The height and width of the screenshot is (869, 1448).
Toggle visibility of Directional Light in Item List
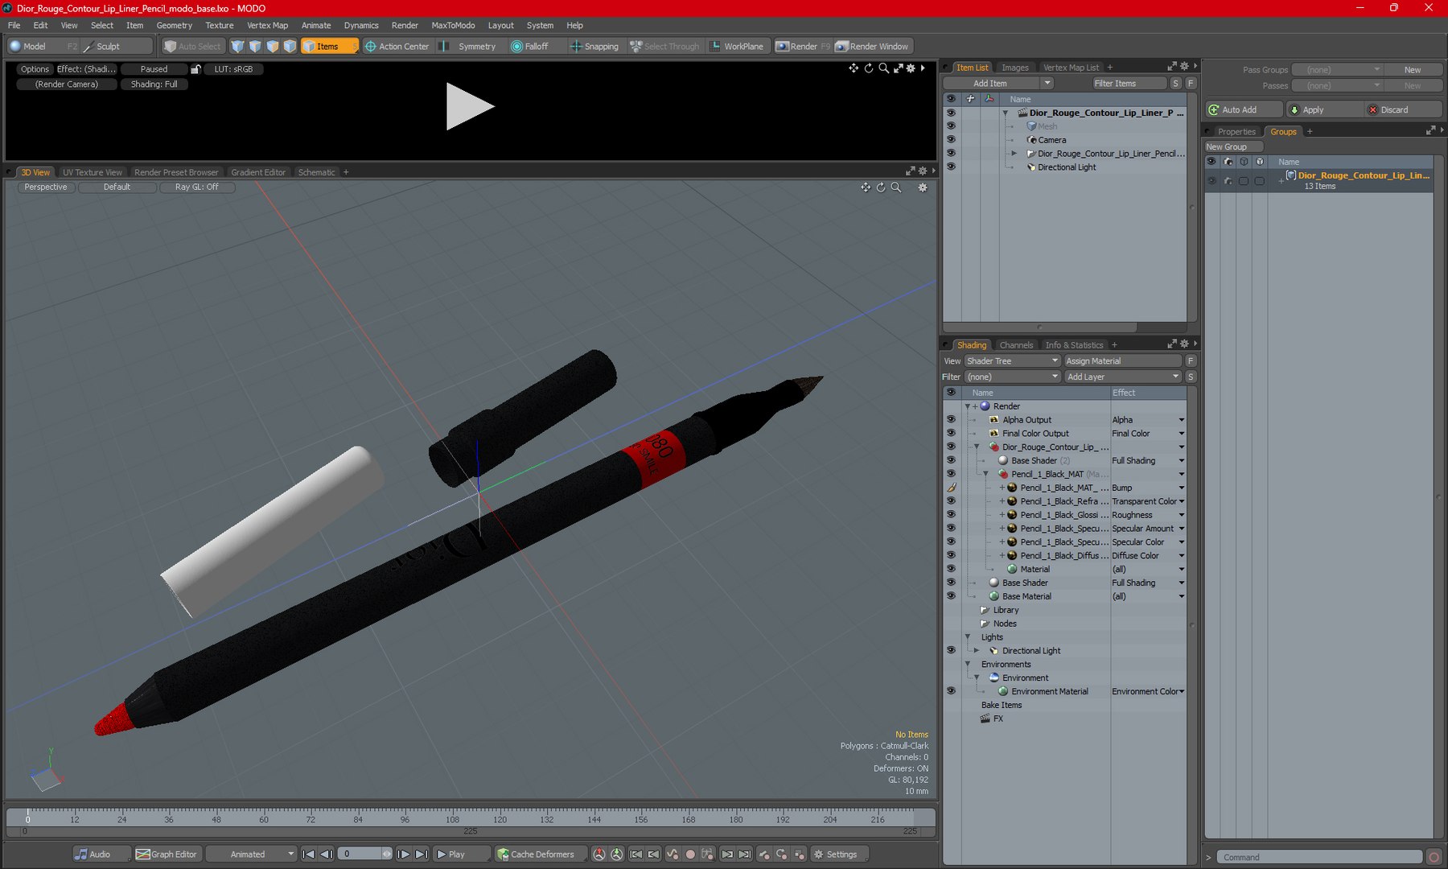point(951,167)
